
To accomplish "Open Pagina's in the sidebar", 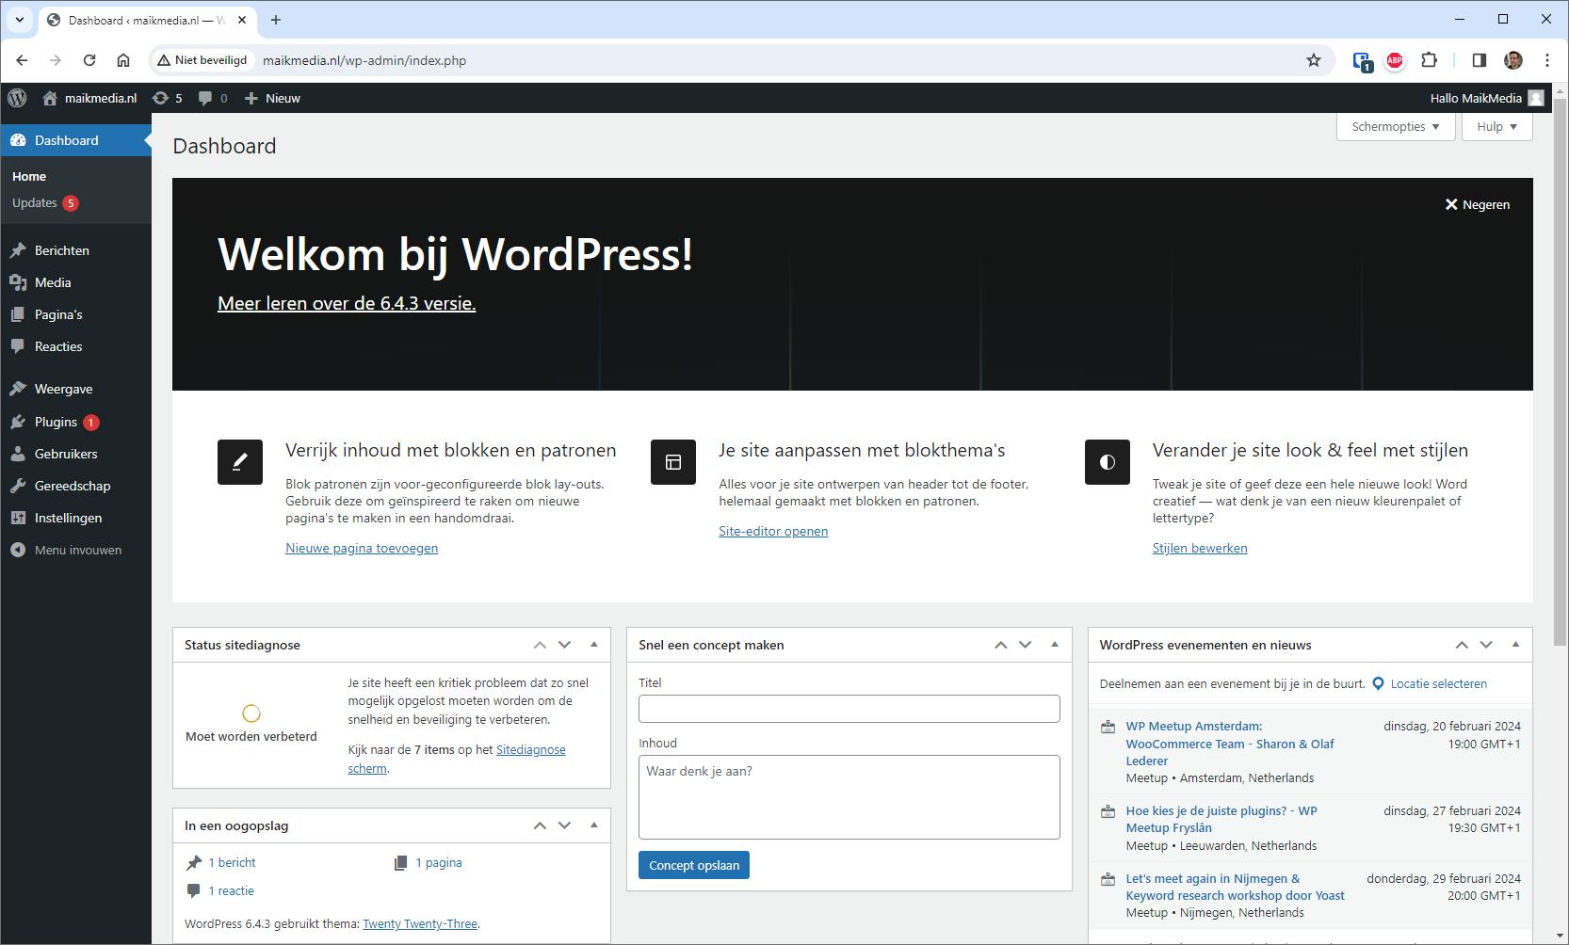I will 58,314.
